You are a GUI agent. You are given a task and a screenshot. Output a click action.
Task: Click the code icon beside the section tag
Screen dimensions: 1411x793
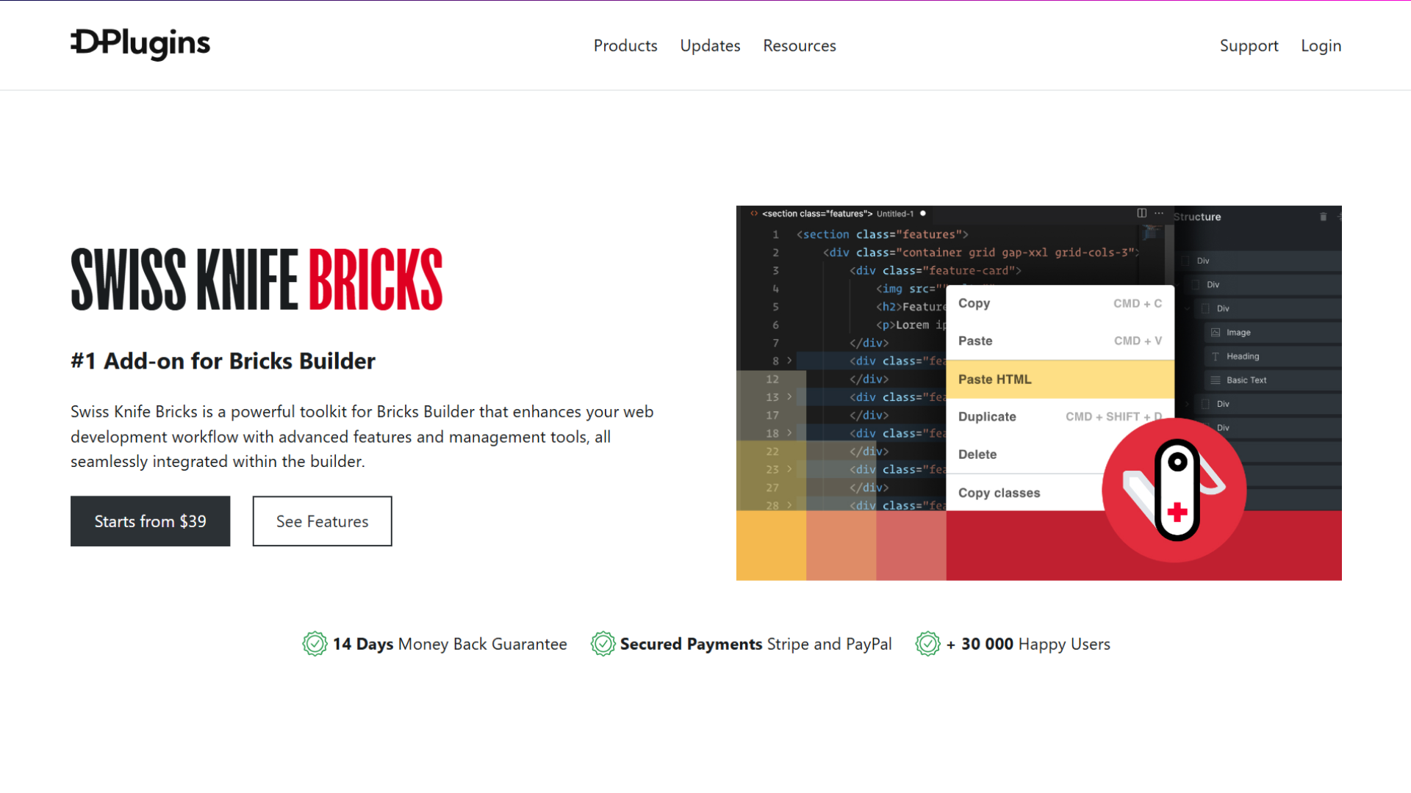click(753, 214)
